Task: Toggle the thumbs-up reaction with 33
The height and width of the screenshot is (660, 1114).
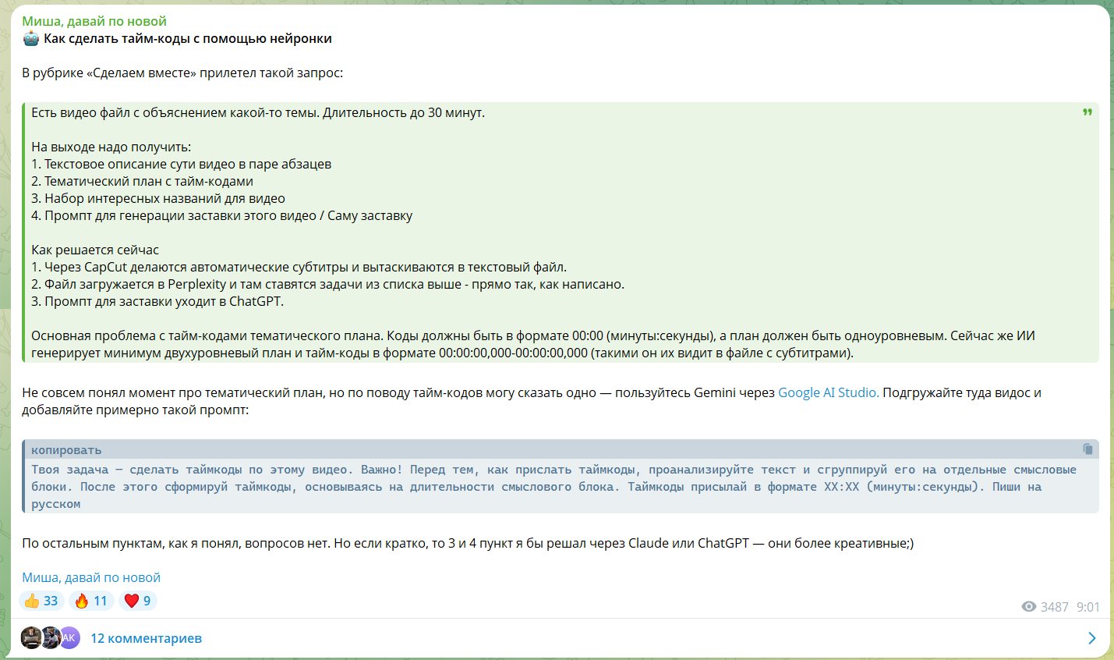Action: [x=41, y=601]
